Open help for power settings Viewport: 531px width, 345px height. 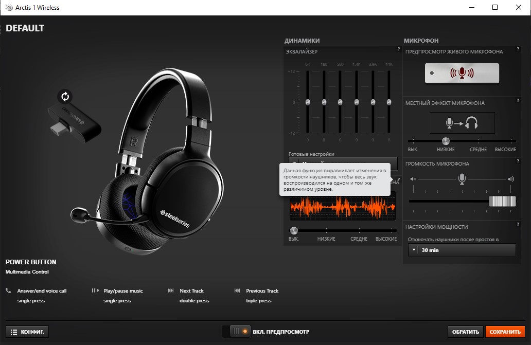click(518, 224)
